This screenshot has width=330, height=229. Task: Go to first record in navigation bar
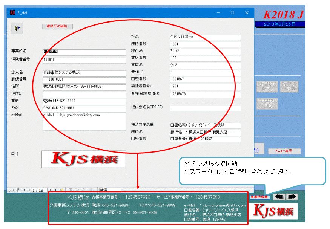[x=25, y=190]
